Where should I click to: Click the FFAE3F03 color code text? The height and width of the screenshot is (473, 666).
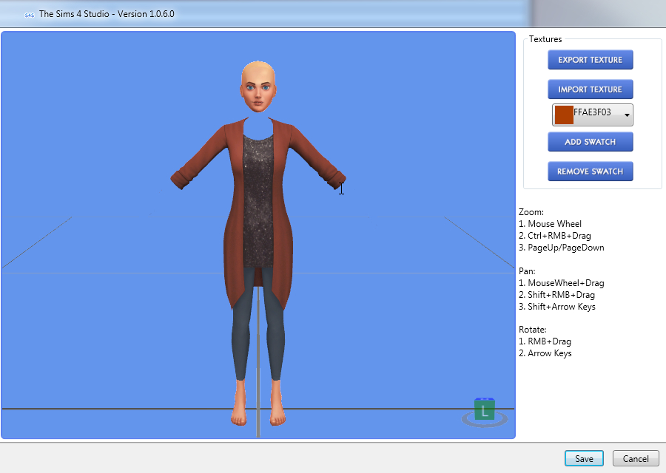point(592,112)
